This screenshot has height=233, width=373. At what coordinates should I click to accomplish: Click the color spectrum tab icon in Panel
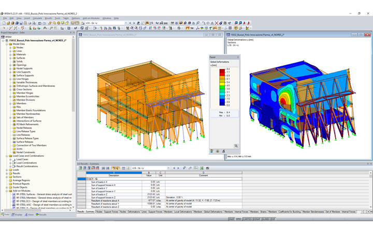tap(212, 151)
